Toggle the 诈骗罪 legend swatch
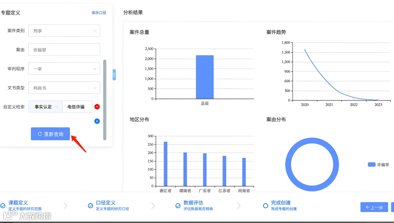 click(x=371, y=165)
